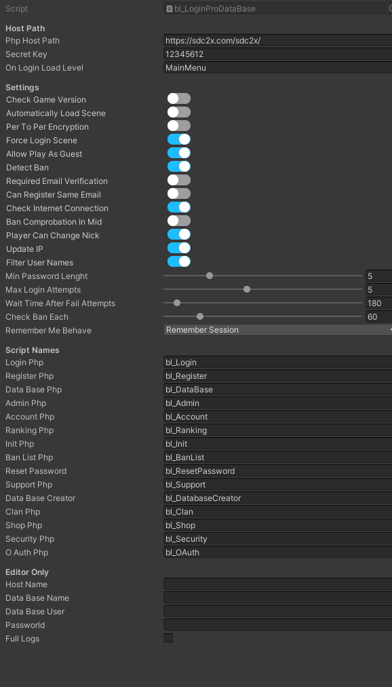The height and width of the screenshot is (687, 392).
Task: Click the Min Password Lenght slider handle
Action: [210, 276]
